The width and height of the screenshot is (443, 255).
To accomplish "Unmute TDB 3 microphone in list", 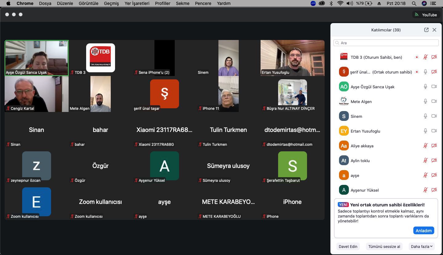I will coord(425,57).
